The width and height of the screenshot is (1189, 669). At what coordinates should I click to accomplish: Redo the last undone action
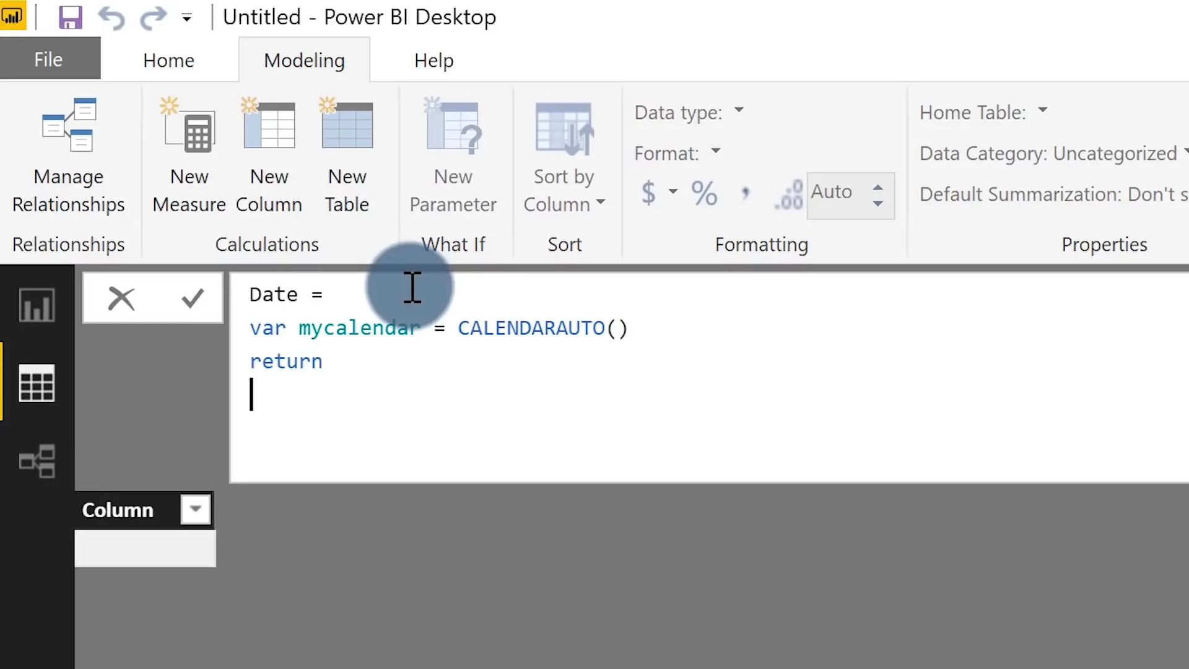coord(153,17)
